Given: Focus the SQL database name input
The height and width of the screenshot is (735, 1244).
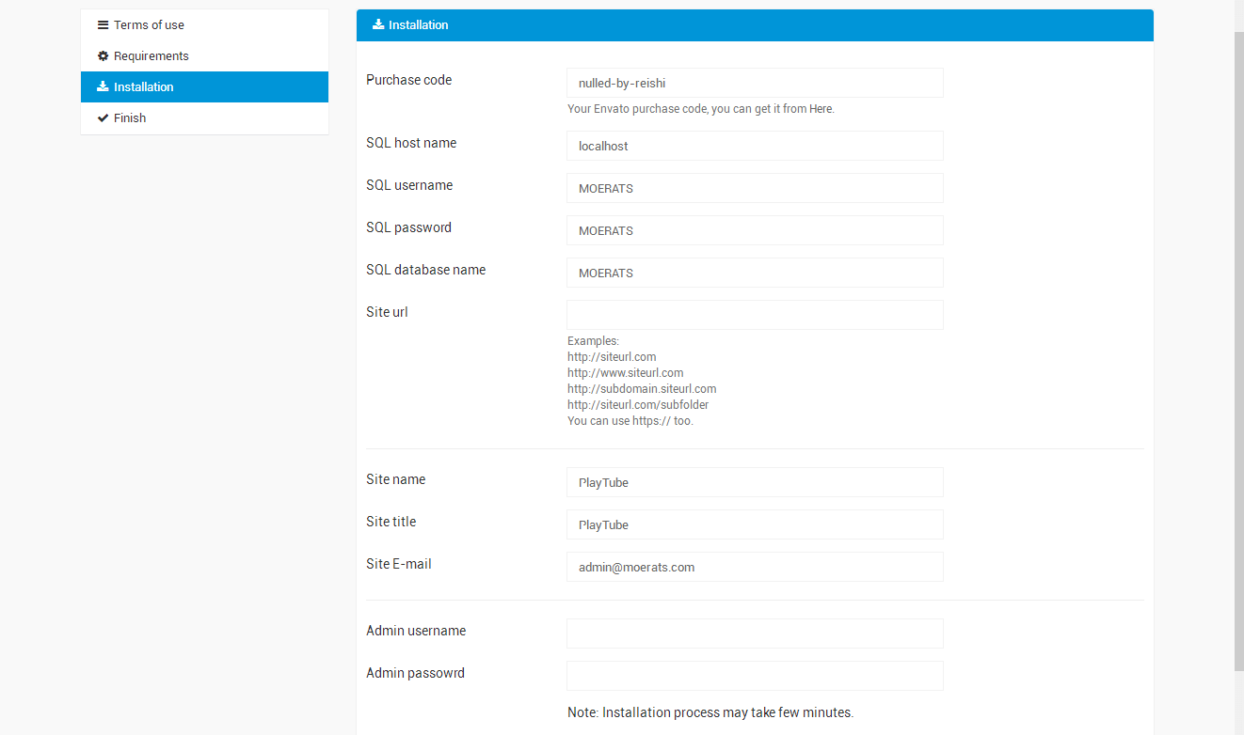Looking at the screenshot, I should click(755, 273).
